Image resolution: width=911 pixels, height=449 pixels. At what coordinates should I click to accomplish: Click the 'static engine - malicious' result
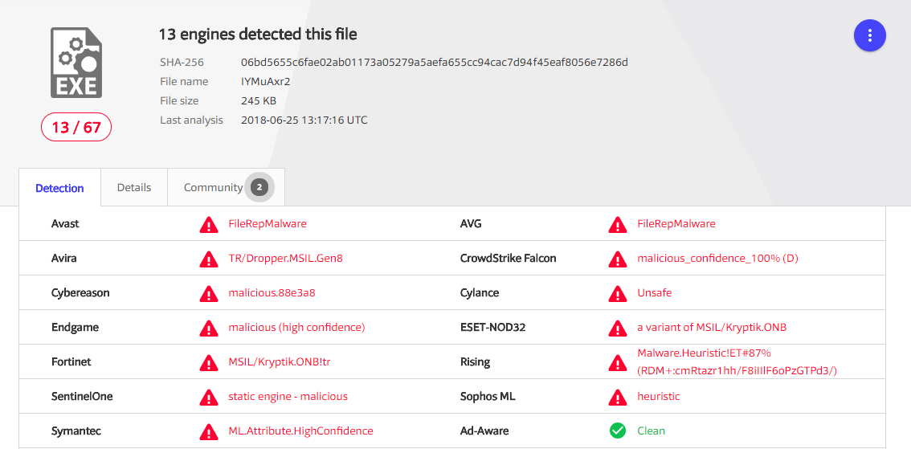pyautogui.click(x=288, y=397)
